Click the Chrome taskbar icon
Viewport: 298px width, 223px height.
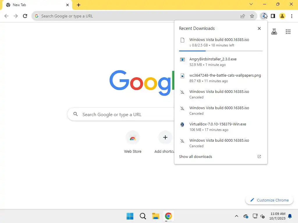tap(168, 216)
